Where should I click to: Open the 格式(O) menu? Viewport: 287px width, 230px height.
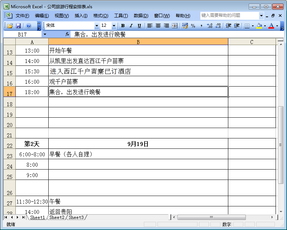click(x=101, y=16)
